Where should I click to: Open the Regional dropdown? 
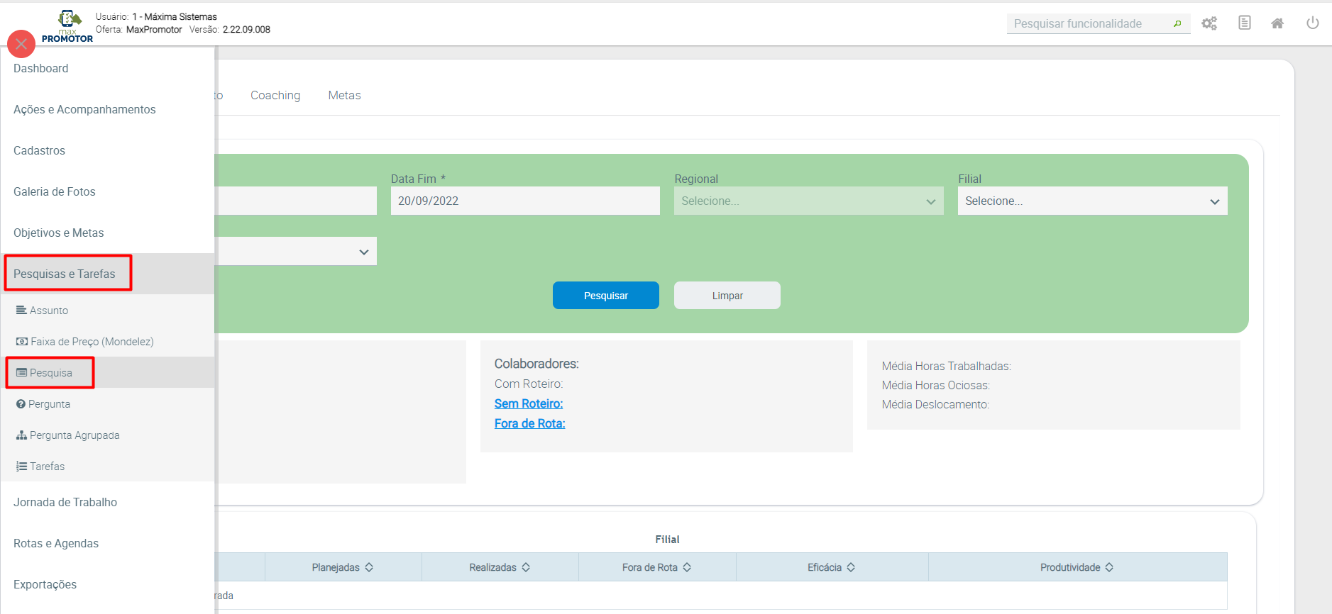[x=808, y=201]
